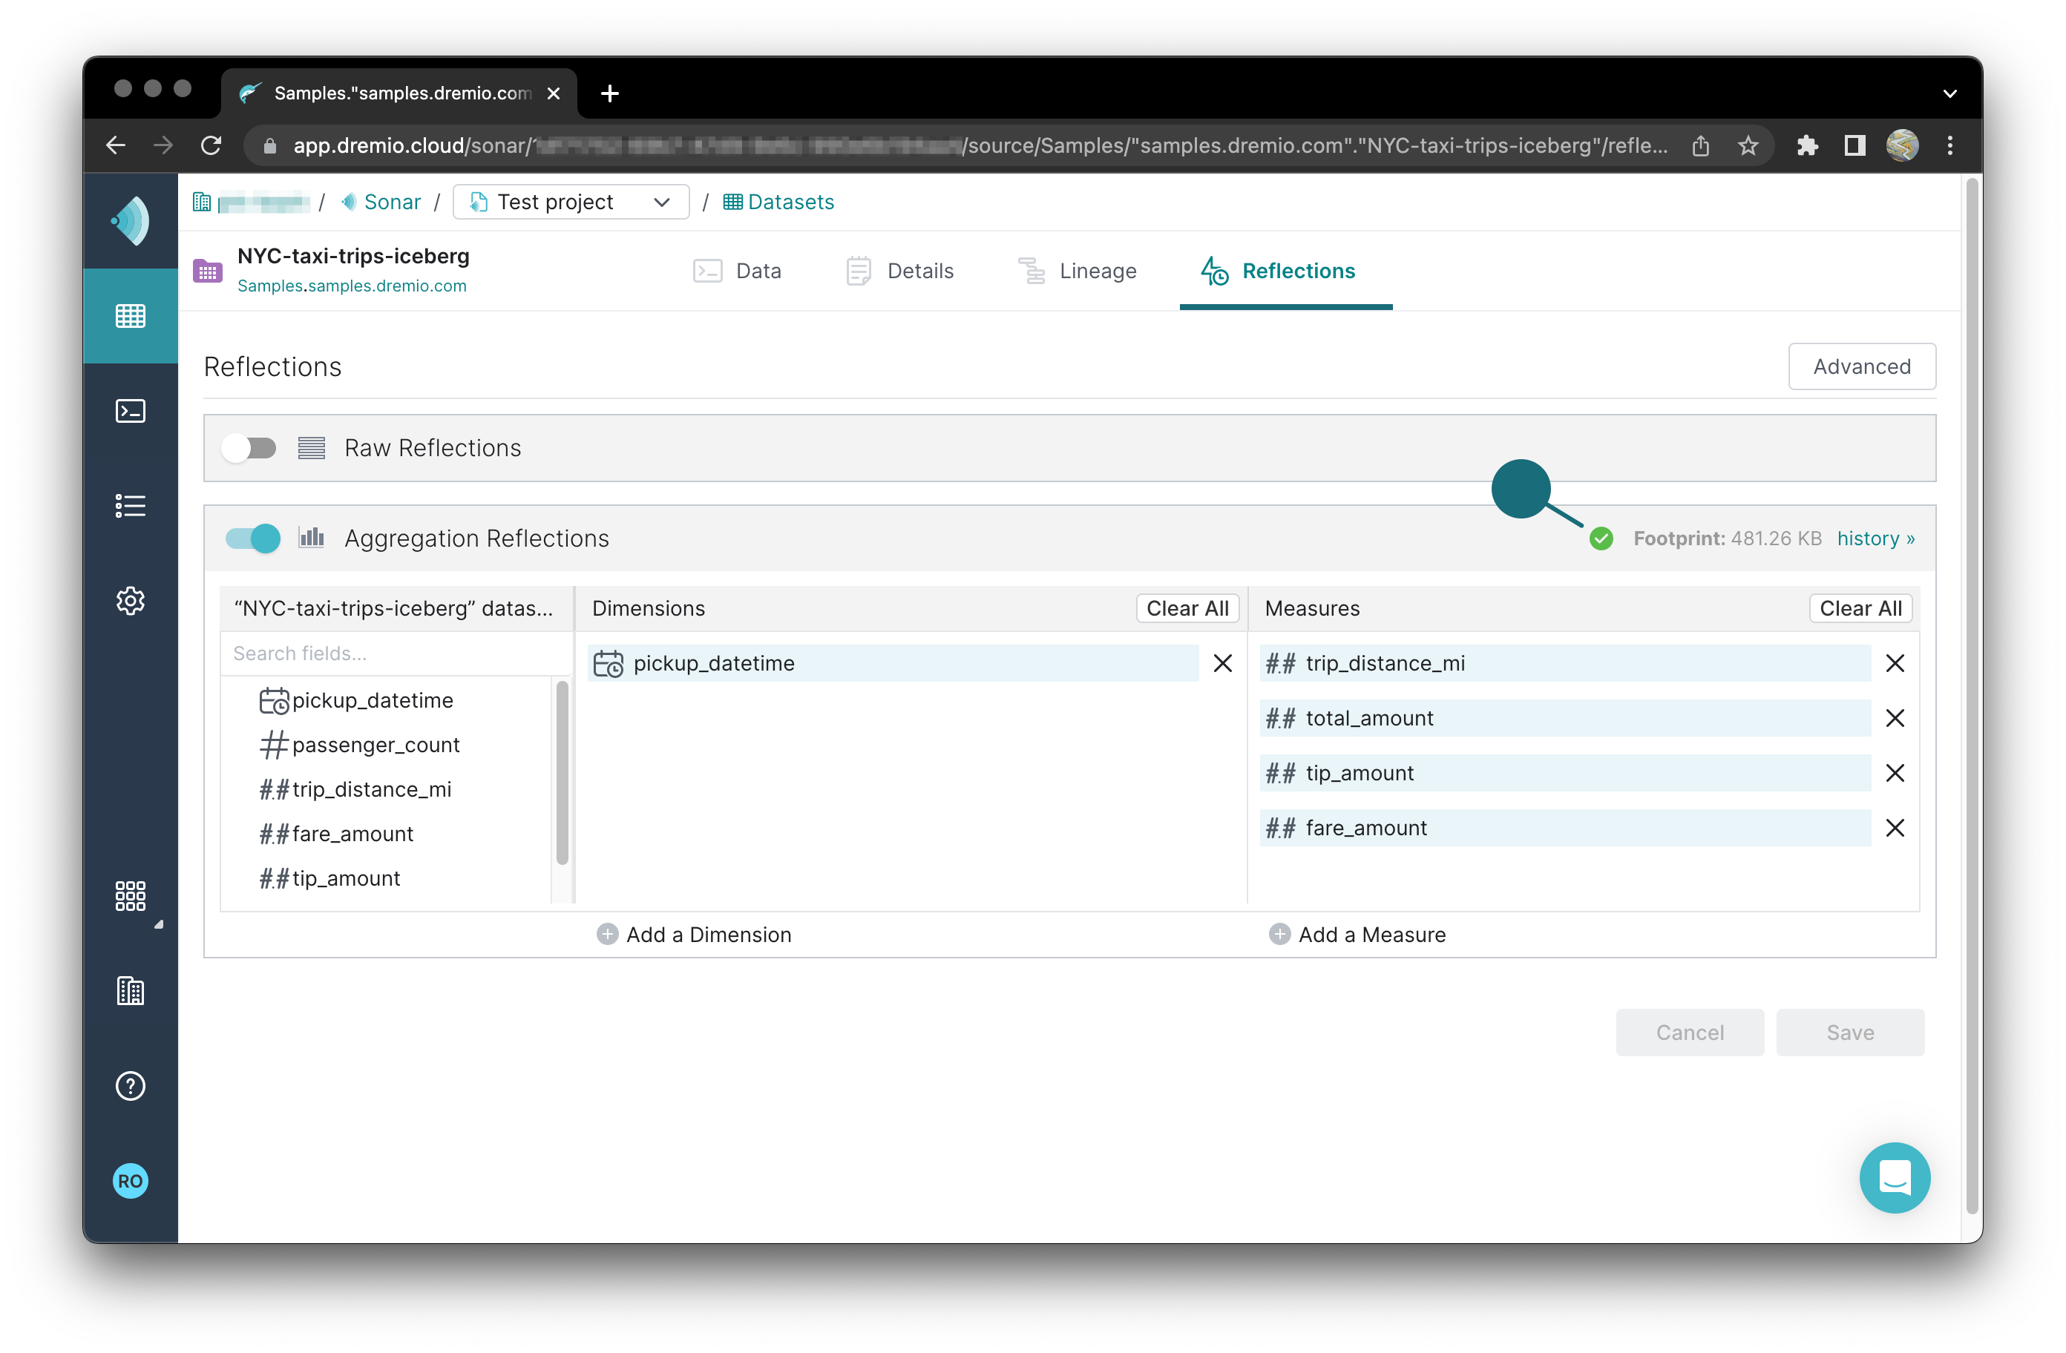Image resolution: width=2066 pixels, height=1353 pixels.
Task: Disable the Aggregation Reflections toggle
Action: click(x=252, y=538)
